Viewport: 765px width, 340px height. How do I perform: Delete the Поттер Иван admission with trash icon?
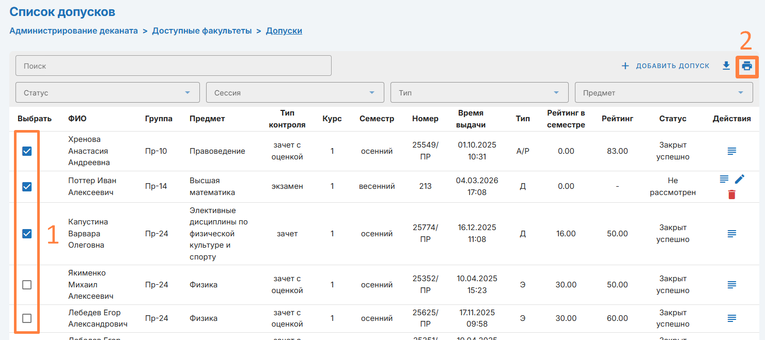pos(731,195)
